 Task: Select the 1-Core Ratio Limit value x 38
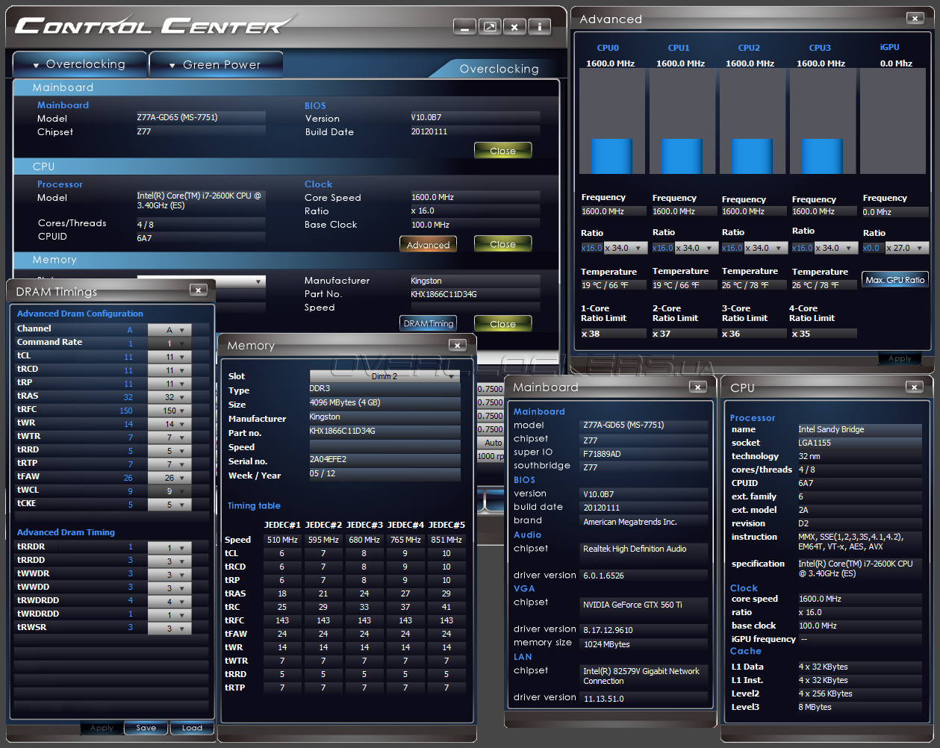613,334
